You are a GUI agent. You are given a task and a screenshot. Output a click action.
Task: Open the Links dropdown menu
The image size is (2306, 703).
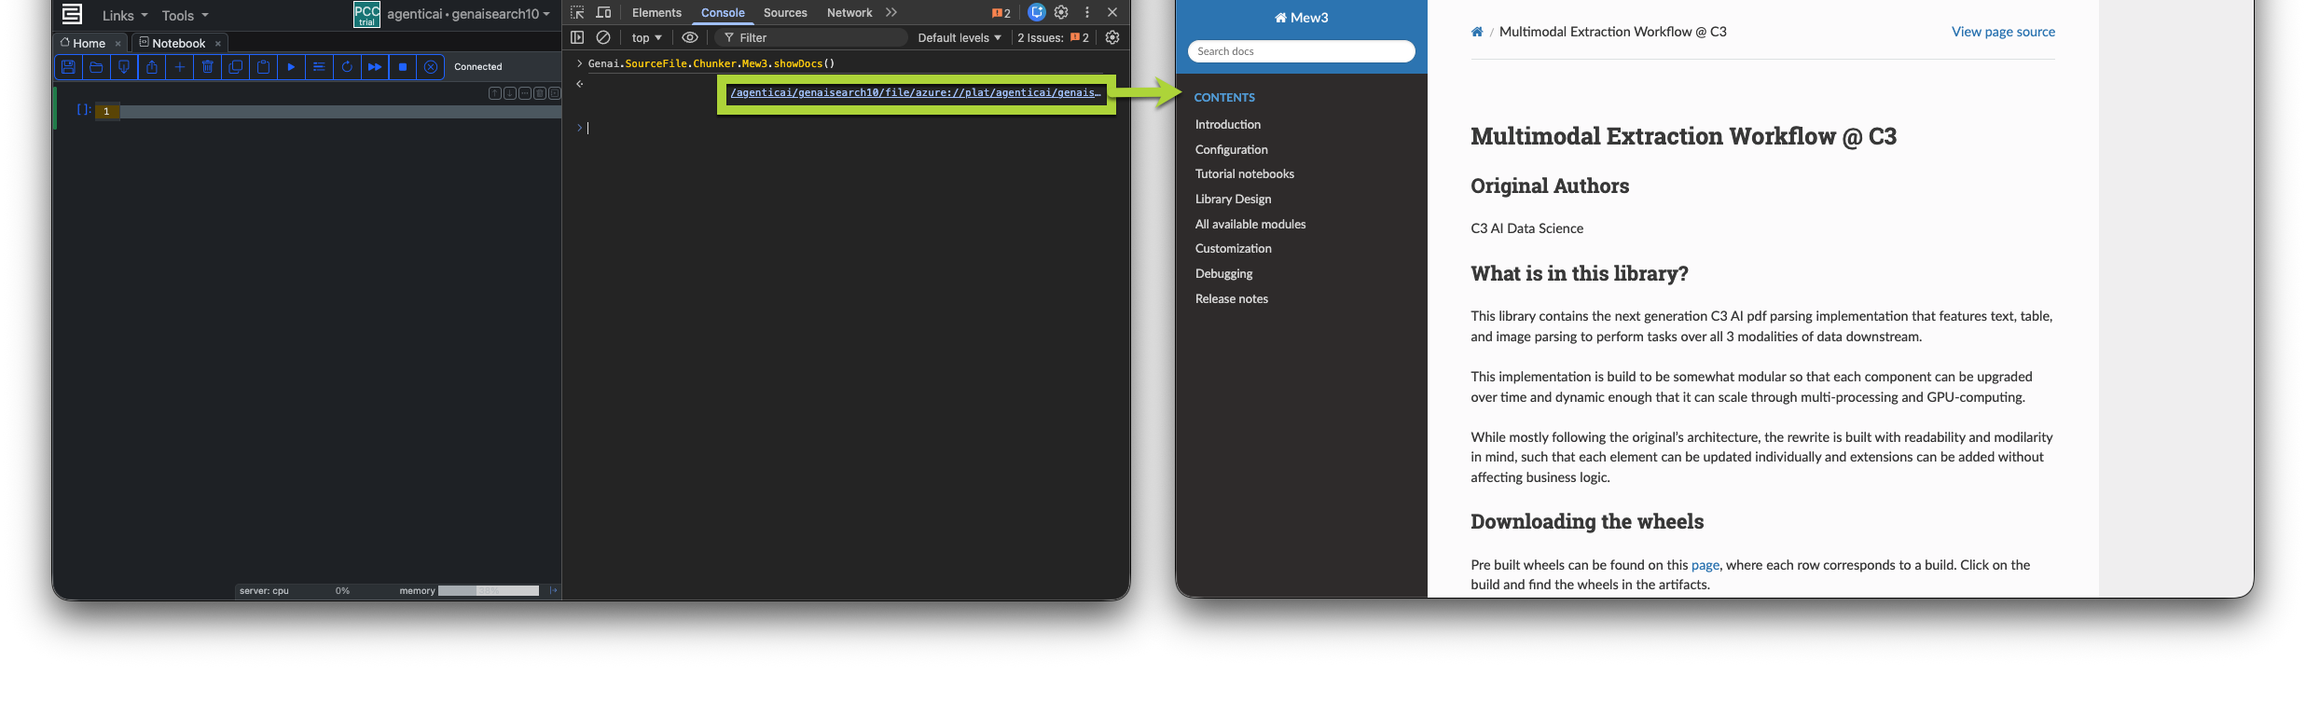124,16
